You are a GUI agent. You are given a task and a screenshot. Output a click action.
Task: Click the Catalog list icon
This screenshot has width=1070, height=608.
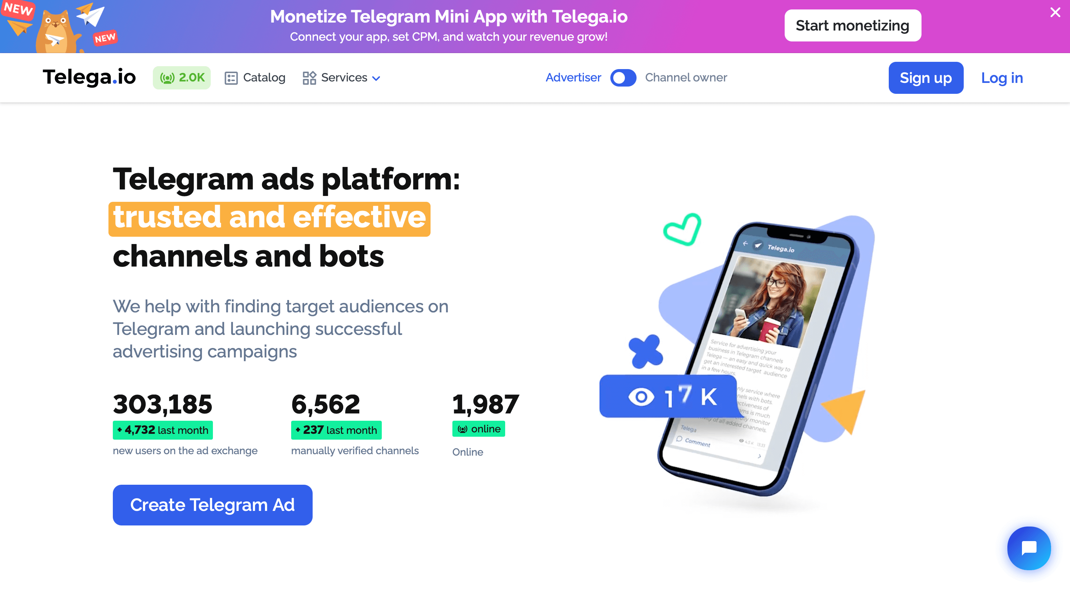tap(231, 78)
